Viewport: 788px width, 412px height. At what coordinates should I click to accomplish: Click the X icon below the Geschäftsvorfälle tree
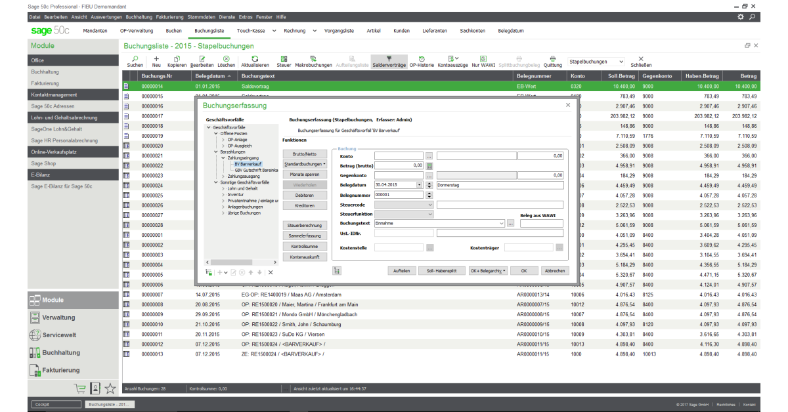[270, 272]
